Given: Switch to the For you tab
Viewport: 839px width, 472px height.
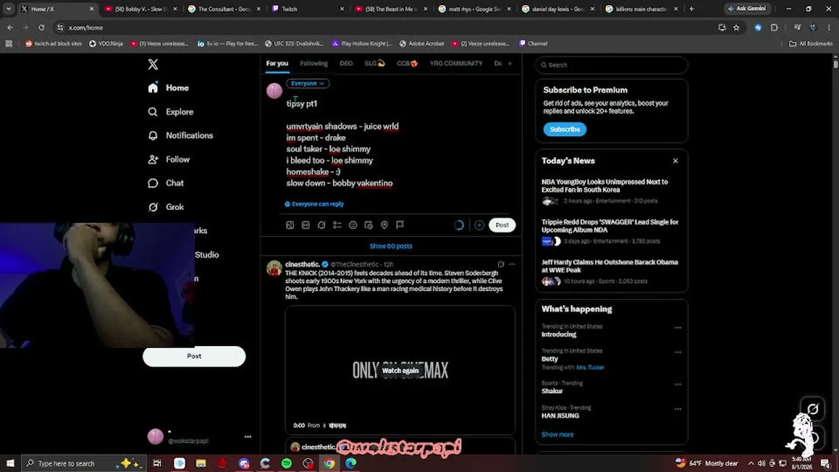Looking at the screenshot, I should coord(277,64).
